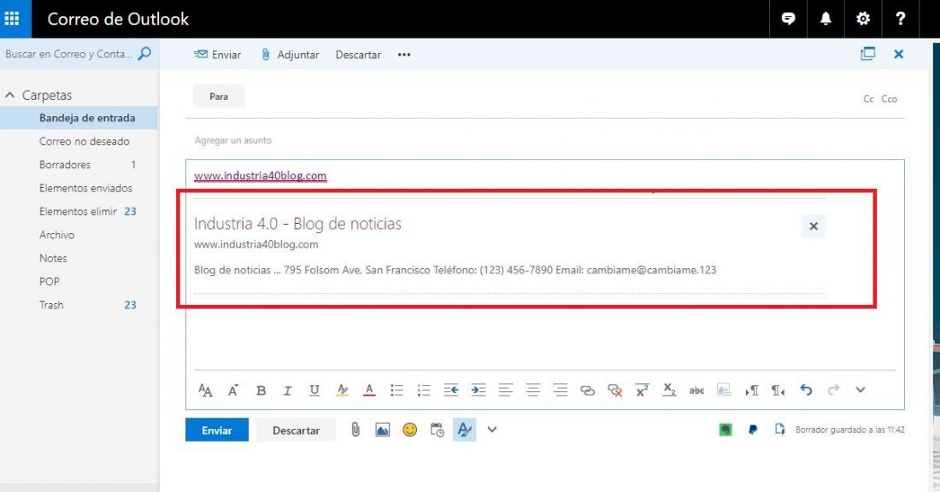Viewport: 940px width, 492px height.
Task: Open the www.industria40blog.com link in body
Action: point(260,176)
